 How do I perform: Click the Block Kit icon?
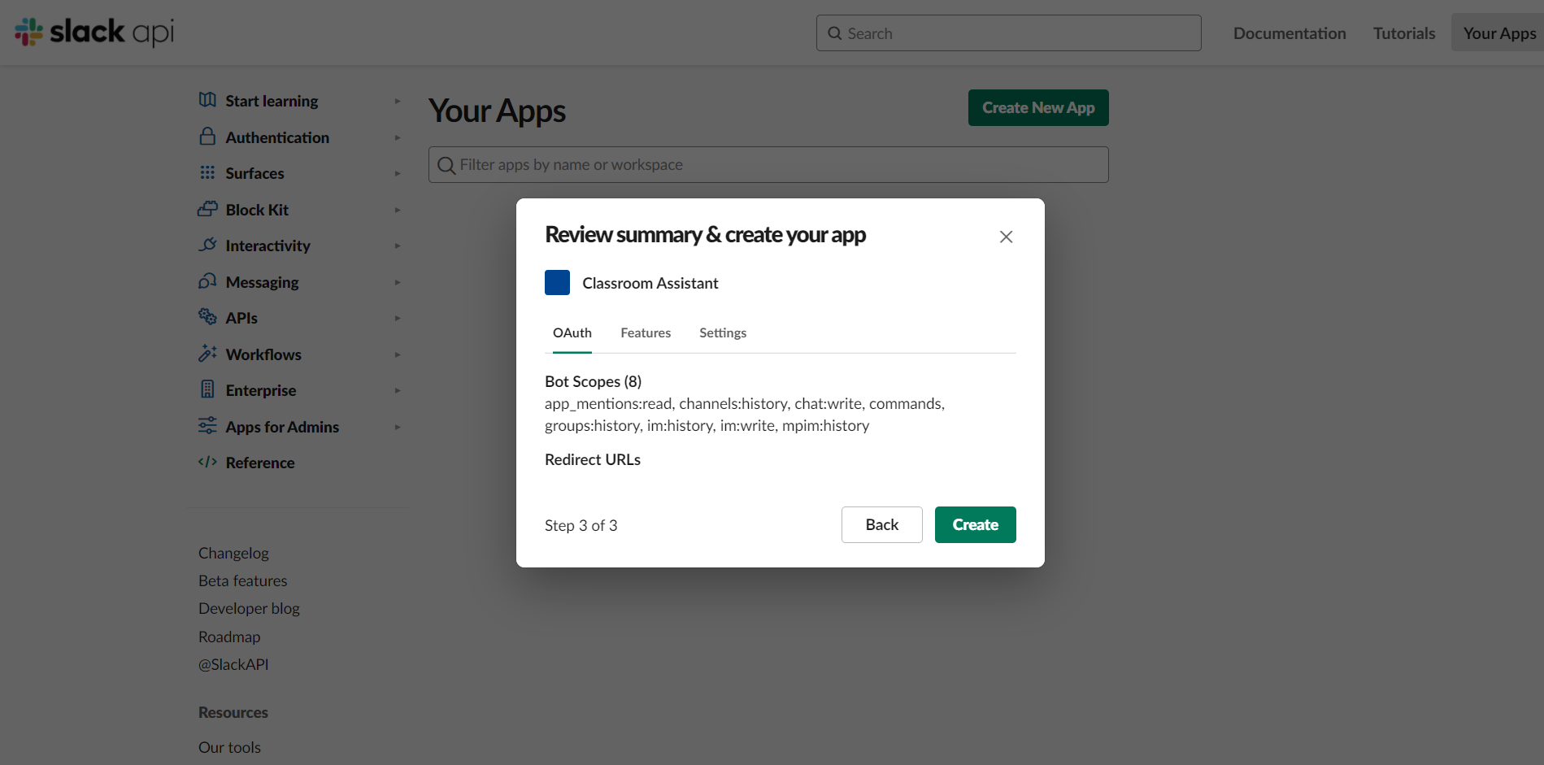[x=207, y=209]
